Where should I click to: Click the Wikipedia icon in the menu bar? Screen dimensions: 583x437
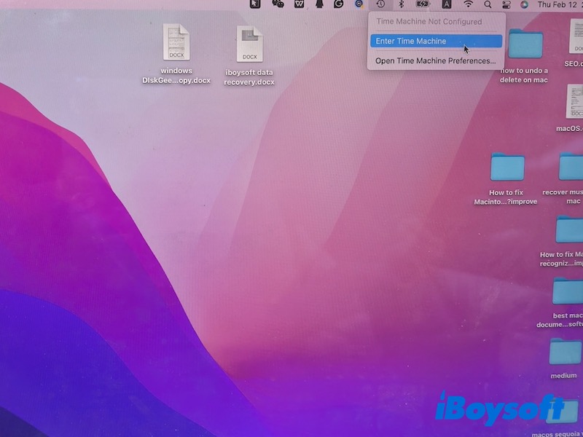pyautogui.click(x=300, y=6)
